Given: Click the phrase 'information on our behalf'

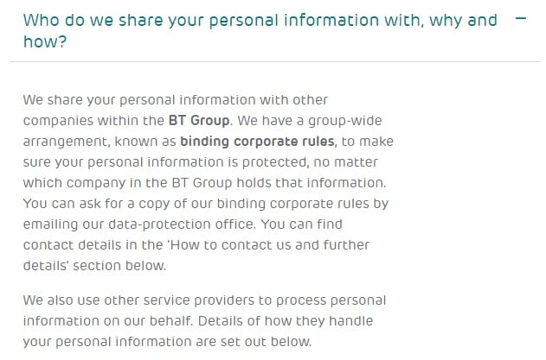Looking at the screenshot, I should pyautogui.click(x=107, y=320).
